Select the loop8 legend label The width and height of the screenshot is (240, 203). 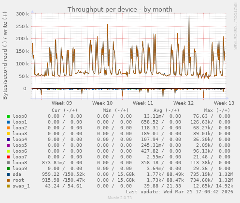tap(20, 163)
